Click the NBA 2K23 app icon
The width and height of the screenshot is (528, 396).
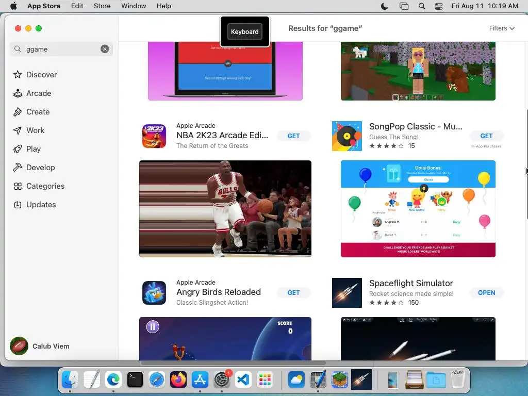point(154,136)
